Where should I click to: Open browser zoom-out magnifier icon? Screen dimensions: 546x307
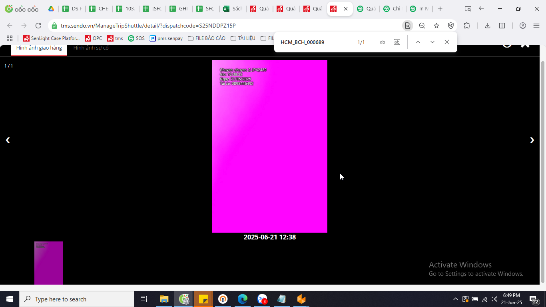click(422, 26)
